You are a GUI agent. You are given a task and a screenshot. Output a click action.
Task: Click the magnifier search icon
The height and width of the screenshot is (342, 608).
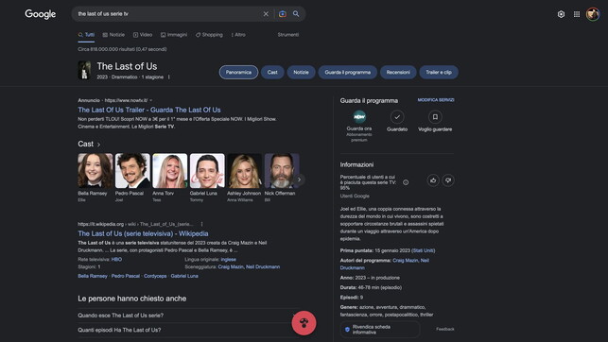click(x=296, y=14)
